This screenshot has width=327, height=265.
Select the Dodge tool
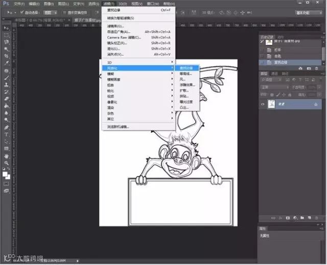7,120
